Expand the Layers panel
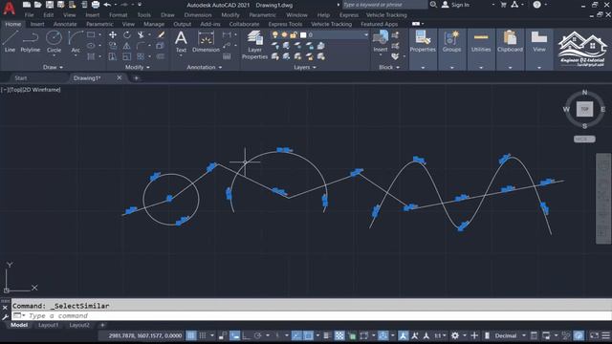 305,67
